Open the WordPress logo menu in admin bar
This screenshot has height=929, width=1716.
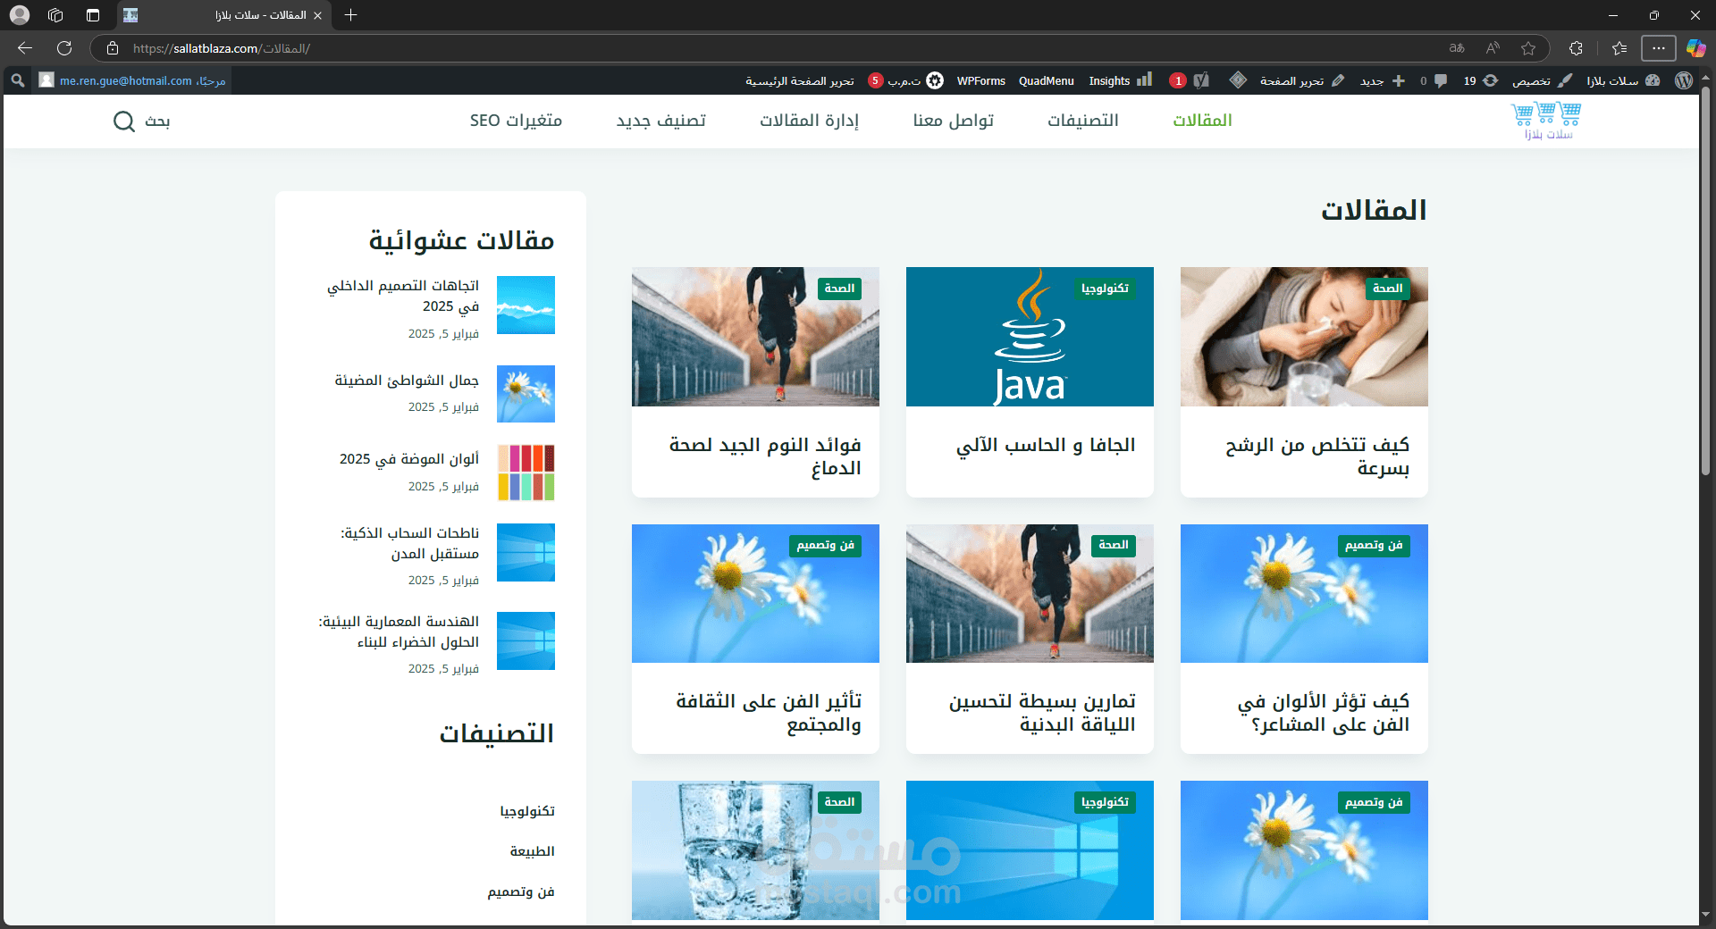click(x=1684, y=80)
